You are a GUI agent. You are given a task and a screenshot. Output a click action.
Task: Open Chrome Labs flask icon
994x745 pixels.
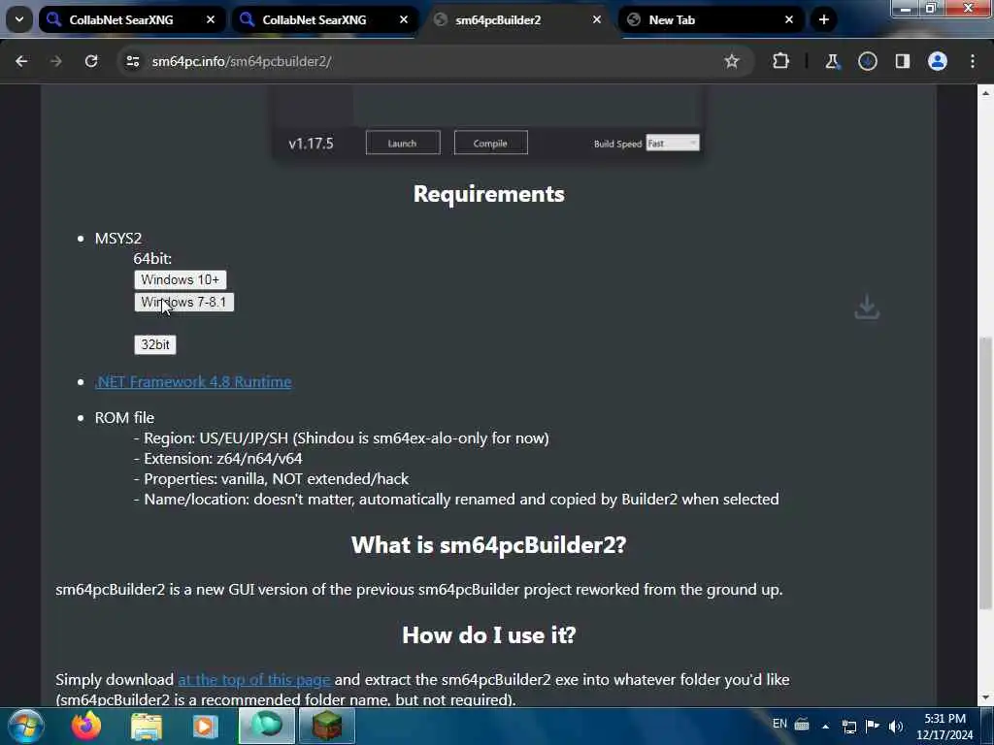tap(832, 61)
